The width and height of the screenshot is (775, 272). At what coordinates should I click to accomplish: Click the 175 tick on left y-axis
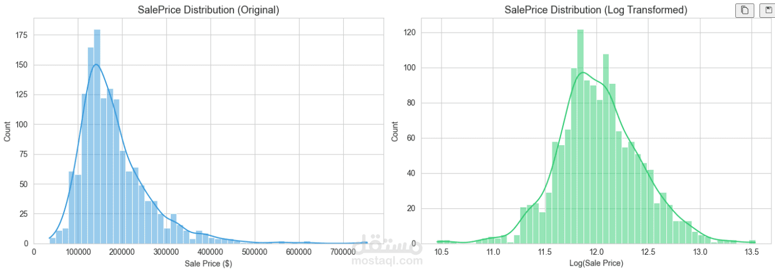coord(21,35)
